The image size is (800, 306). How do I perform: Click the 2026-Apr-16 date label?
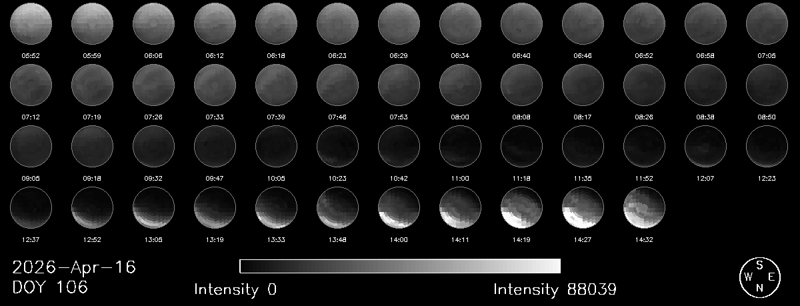pyautogui.click(x=74, y=267)
